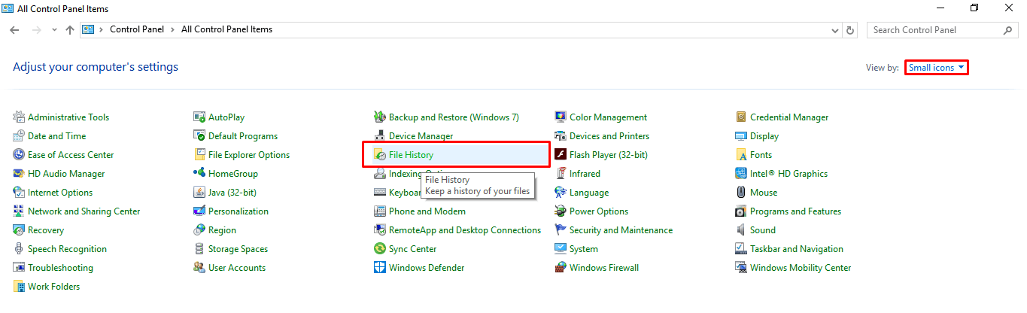
Task: Click the Default Programs icon
Action: coord(199,136)
